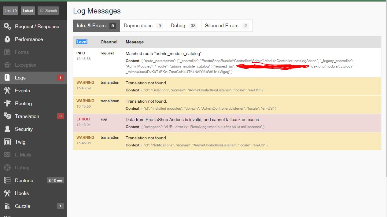Click the Routing signpost icon
Screen dimensions: 387x217
click(x=7, y=103)
